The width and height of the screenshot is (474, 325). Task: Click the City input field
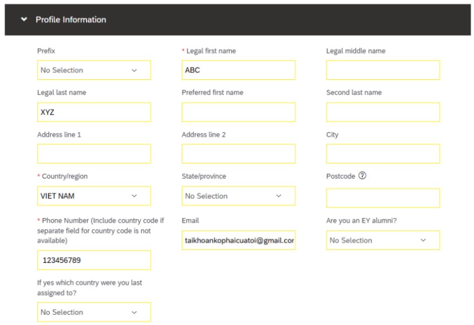(x=382, y=154)
